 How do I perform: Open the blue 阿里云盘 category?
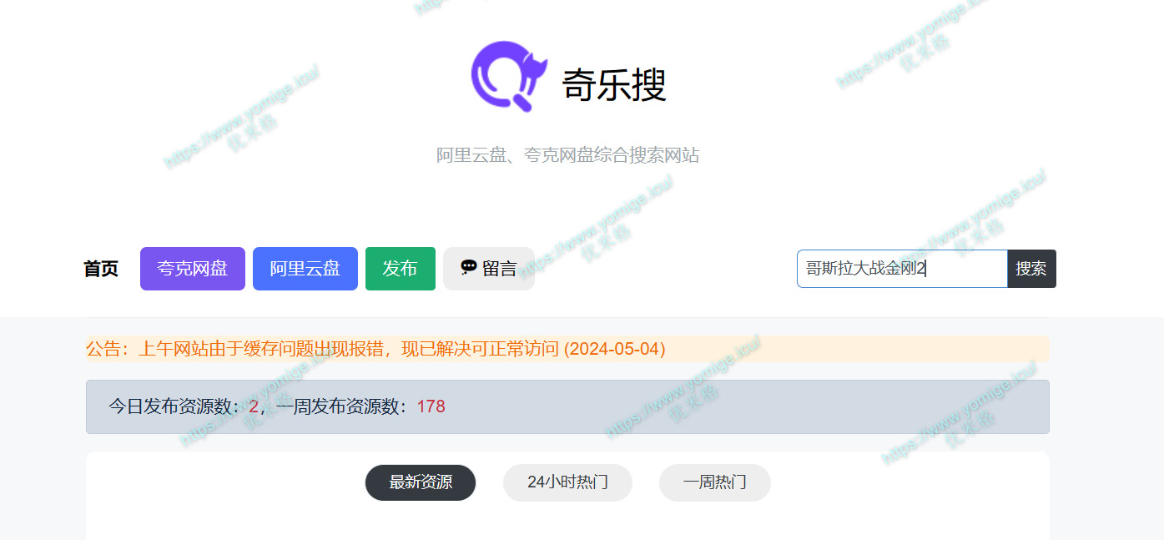(x=305, y=269)
